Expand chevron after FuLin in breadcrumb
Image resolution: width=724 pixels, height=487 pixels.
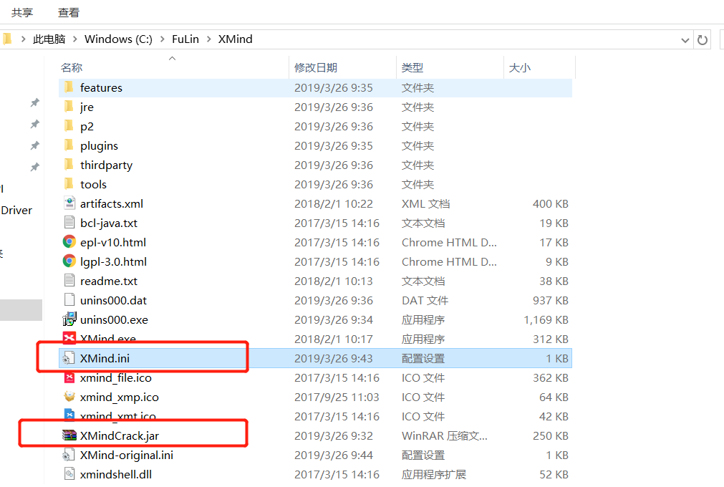[208, 39]
